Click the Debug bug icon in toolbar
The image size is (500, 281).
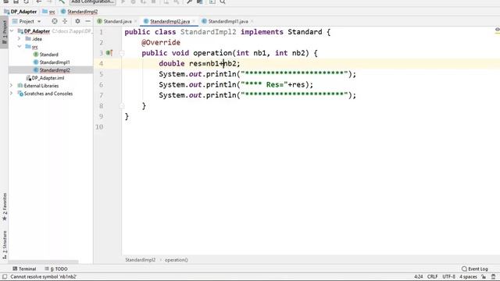[x=134, y=2]
